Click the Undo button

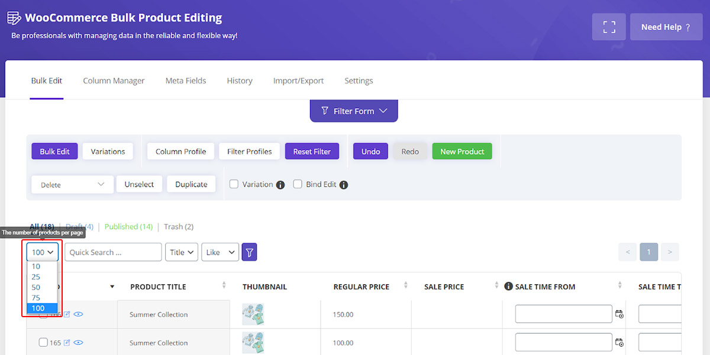tap(370, 152)
